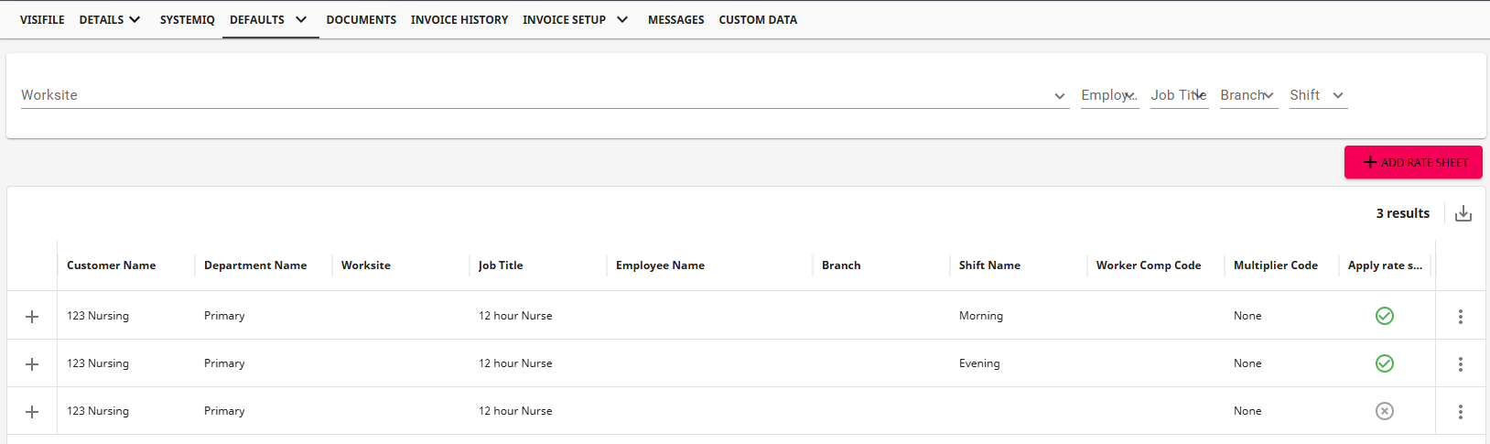Download the rate sheet results
The image size is (1490, 444).
(1463, 213)
